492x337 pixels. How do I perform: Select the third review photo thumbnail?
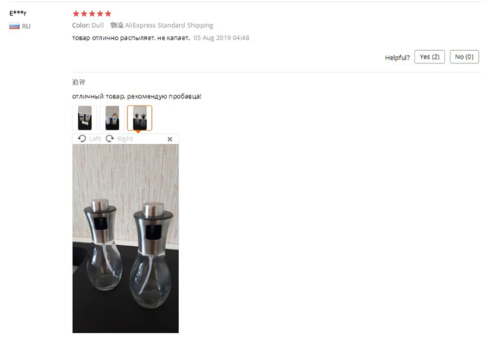[139, 118]
